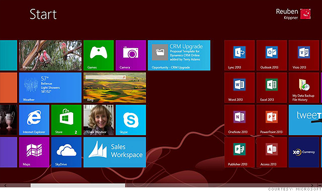The width and height of the screenshot is (322, 191).
Task: Launch Publisher 2013
Action: click(x=239, y=152)
